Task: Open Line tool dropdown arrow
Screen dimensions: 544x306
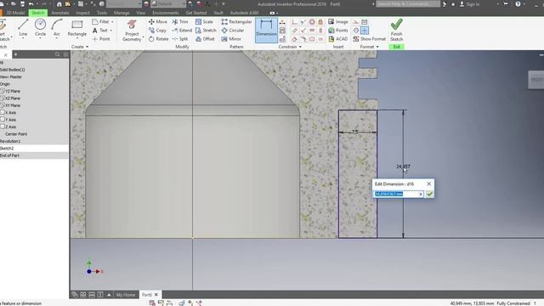Action: click(x=23, y=37)
